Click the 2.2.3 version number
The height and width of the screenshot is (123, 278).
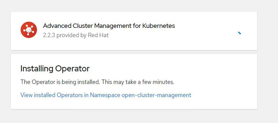49,35
